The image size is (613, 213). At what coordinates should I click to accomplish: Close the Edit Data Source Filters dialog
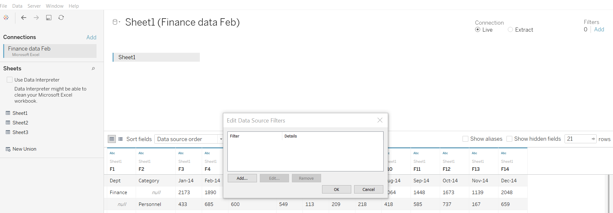tap(380, 120)
